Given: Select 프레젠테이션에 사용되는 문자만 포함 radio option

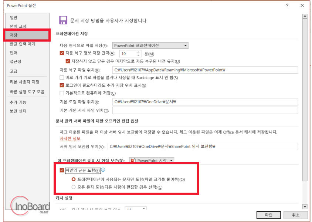Looking at the screenshot, I should pos(74,179).
